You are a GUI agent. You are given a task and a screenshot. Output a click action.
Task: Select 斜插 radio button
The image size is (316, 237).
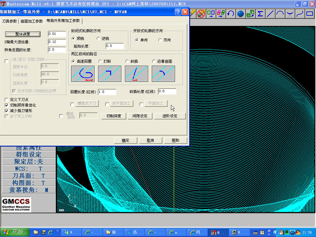point(127,61)
